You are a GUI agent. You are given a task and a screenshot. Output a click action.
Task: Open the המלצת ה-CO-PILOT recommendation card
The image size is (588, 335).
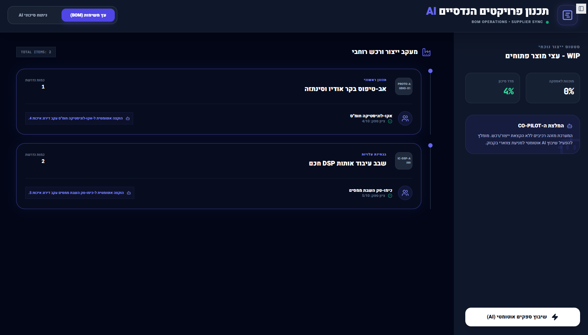tap(523, 135)
